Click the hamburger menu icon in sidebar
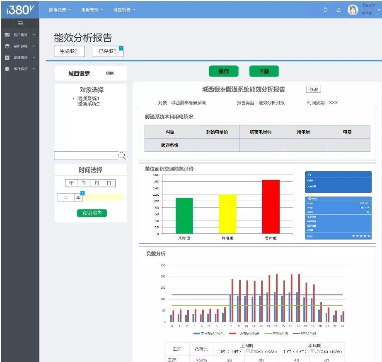The height and width of the screenshot is (362, 382). pos(20,24)
